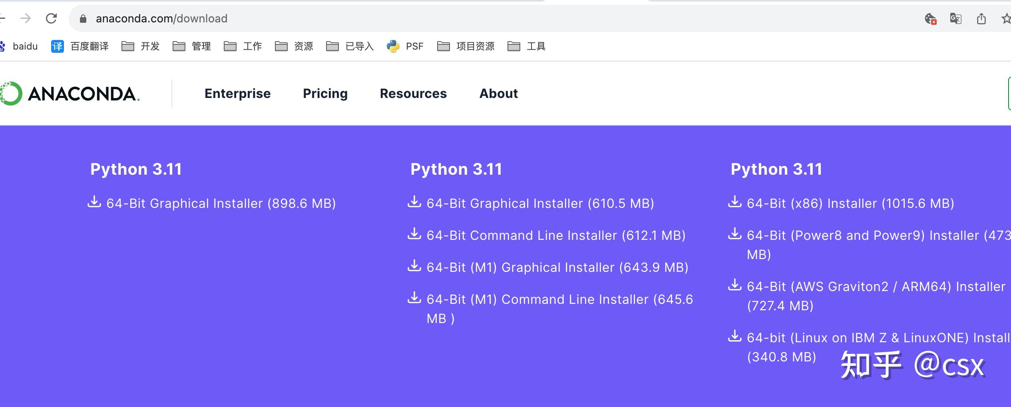Open the Resources menu
This screenshot has height=407, width=1011.
click(413, 93)
